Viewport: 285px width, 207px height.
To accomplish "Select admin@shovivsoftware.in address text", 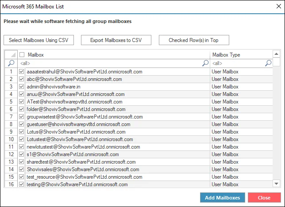I will (x=54, y=87).
